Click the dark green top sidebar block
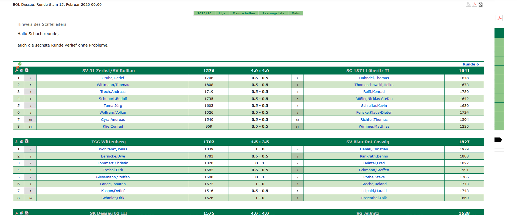The image size is (517, 215). [x=499, y=33]
